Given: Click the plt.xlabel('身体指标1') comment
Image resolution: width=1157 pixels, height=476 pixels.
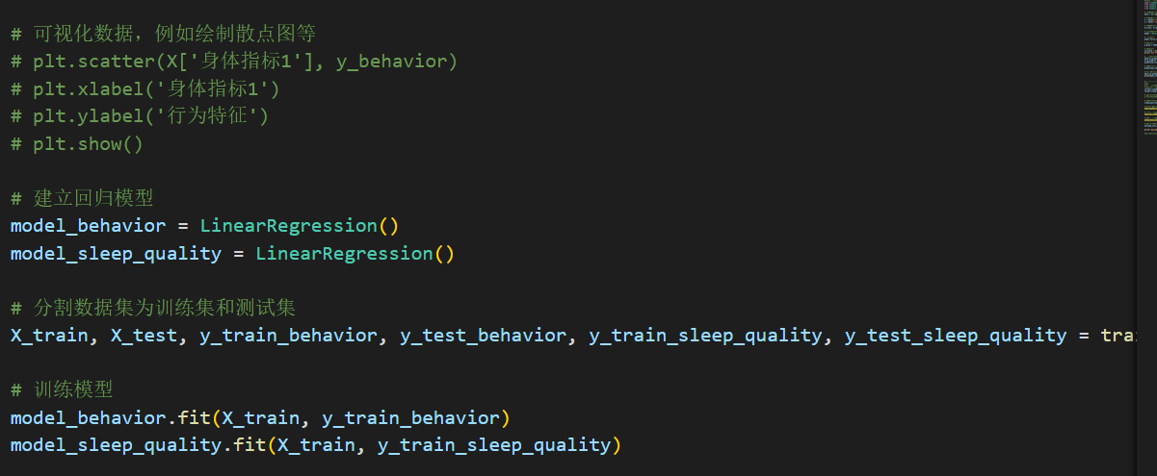Looking at the screenshot, I should (145, 89).
